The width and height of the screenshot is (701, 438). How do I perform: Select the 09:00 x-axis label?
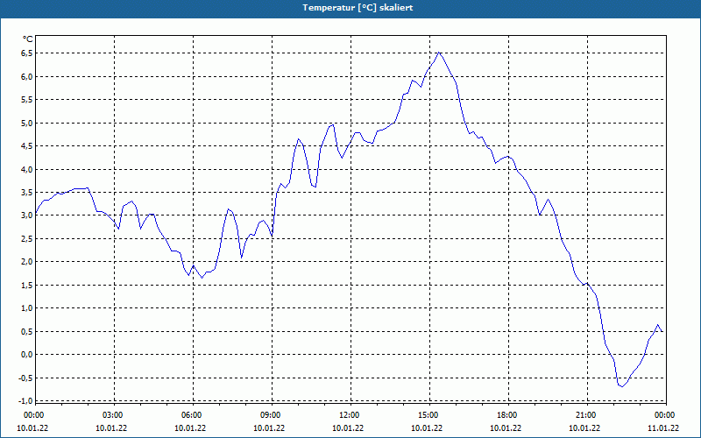tap(273, 415)
